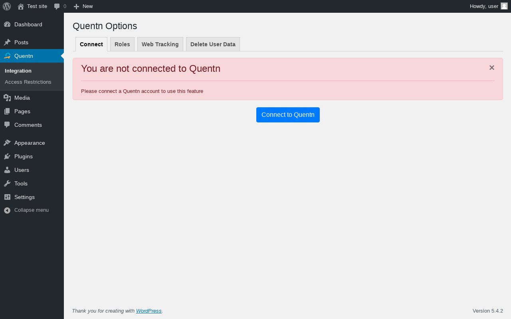Image resolution: width=511 pixels, height=319 pixels.
Task: Click the Plugins plug icon
Action: pyautogui.click(x=7, y=156)
